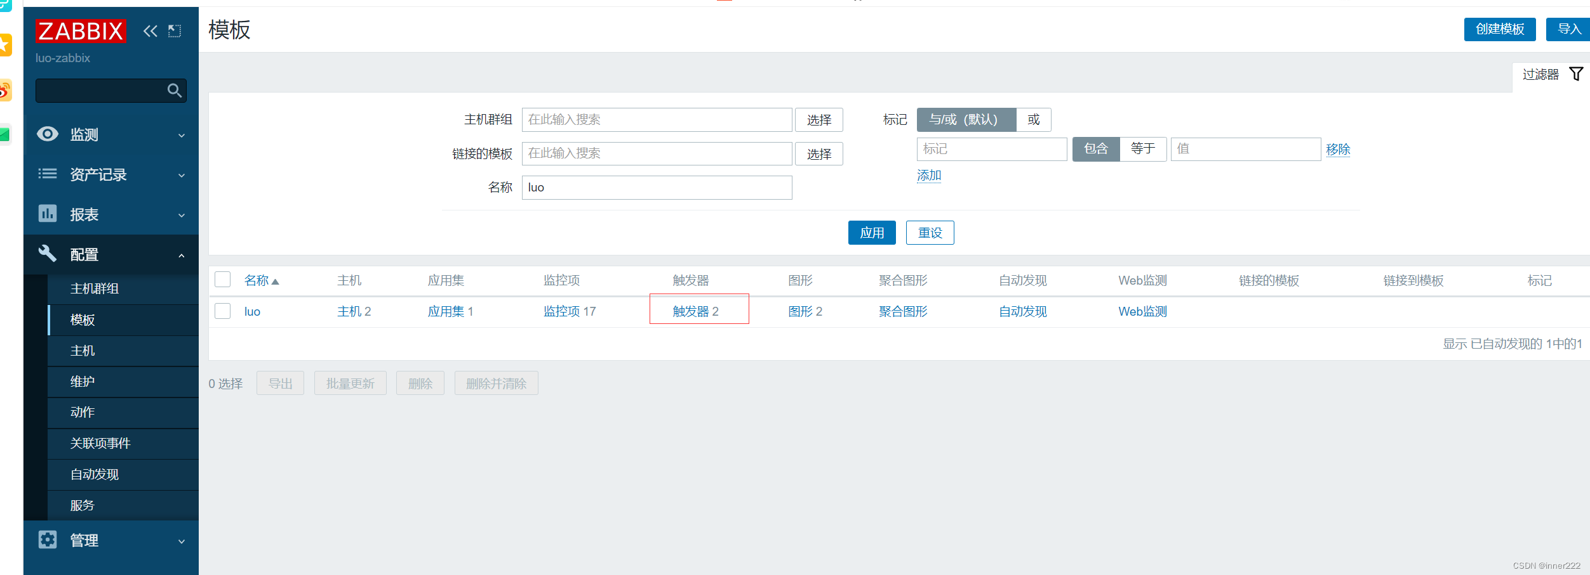Click the gear icon for 管理

point(48,539)
